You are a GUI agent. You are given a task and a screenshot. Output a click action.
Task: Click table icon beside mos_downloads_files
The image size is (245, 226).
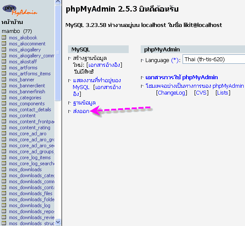click(x=4, y=193)
